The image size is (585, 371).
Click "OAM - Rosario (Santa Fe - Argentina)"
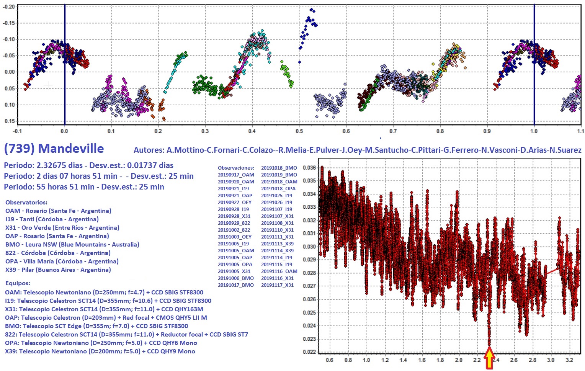58,211
